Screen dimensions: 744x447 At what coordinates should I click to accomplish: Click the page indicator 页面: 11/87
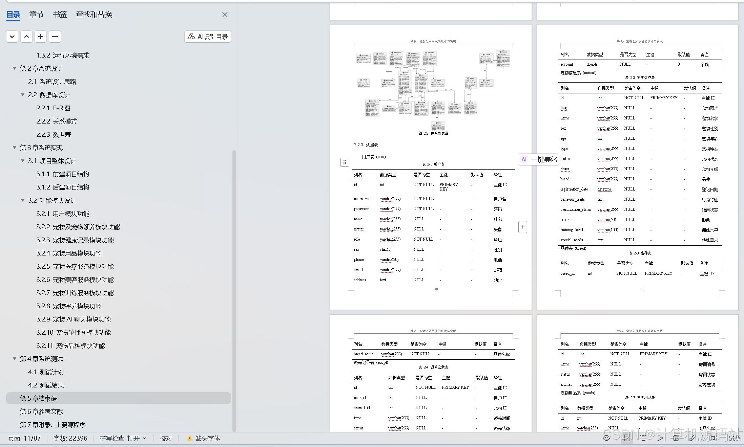pos(24,438)
